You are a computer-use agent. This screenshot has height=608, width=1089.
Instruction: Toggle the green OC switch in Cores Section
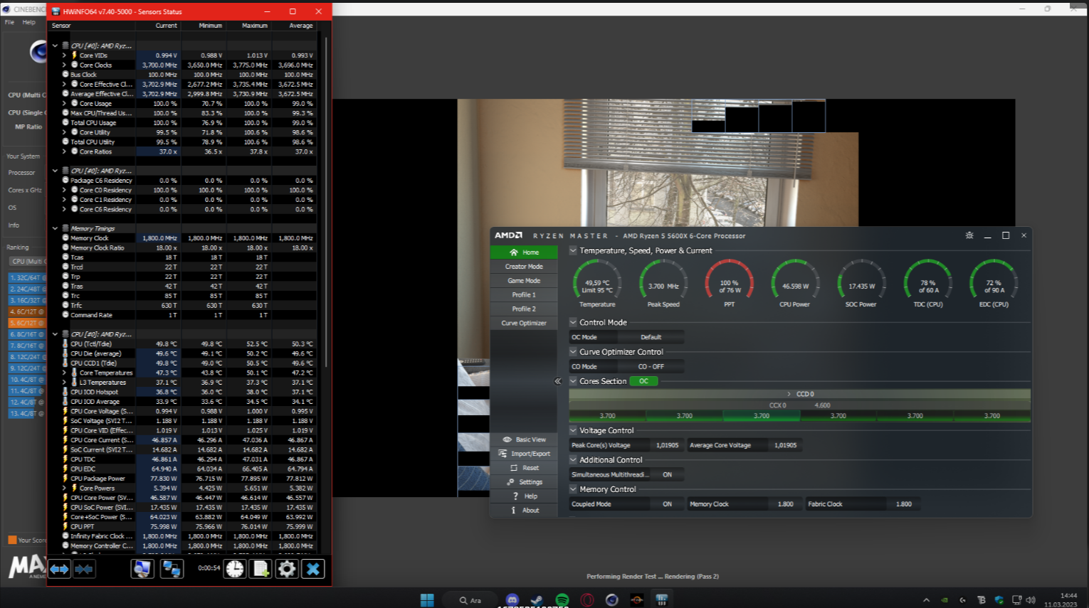[x=644, y=381]
